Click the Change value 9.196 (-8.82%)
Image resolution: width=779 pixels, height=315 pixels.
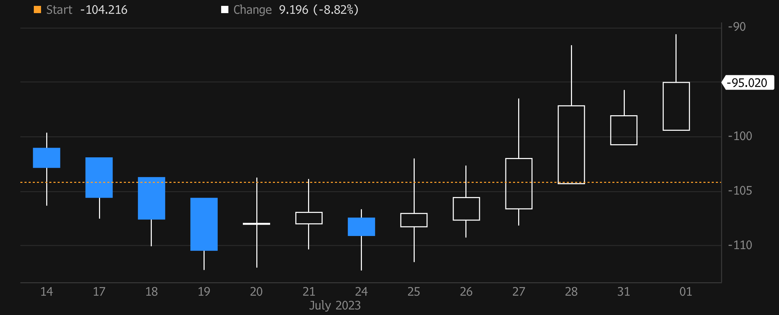click(x=319, y=10)
